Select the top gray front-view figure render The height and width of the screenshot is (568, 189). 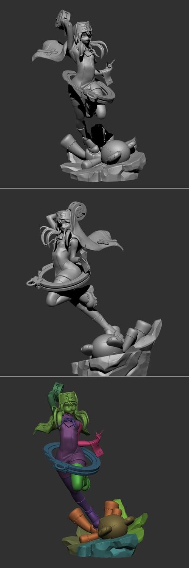pos(94,94)
